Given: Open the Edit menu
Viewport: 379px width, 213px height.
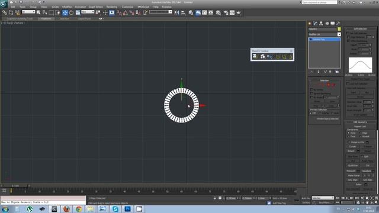Looking at the screenshot, I should (13, 7).
